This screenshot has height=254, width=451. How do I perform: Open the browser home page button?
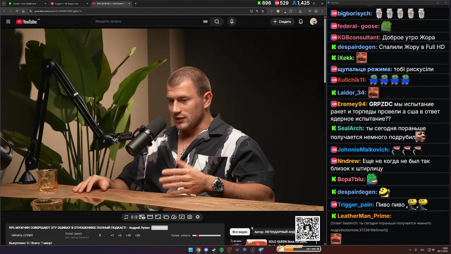(23, 11)
